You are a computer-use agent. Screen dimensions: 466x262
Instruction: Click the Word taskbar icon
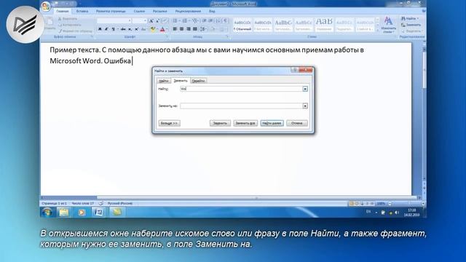tap(99, 212)
